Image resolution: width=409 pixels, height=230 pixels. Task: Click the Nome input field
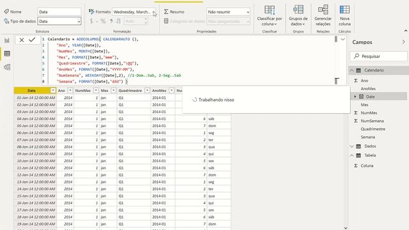(x=59, y=11)
